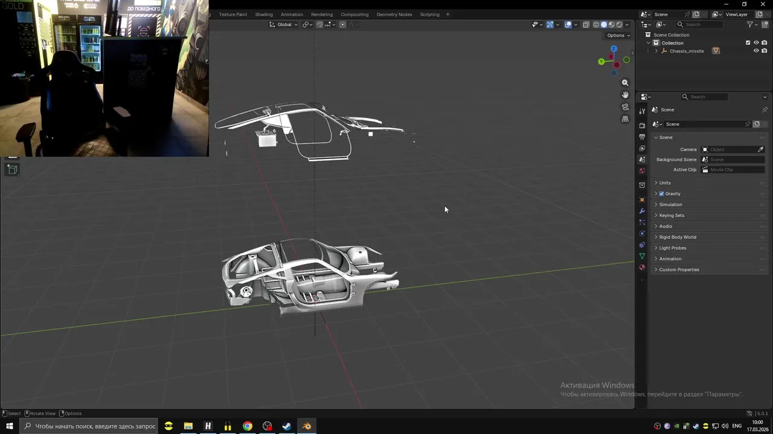Open the Texture Paint workspace tab
This screenshot has height=434, width=773.
[233, 14]
